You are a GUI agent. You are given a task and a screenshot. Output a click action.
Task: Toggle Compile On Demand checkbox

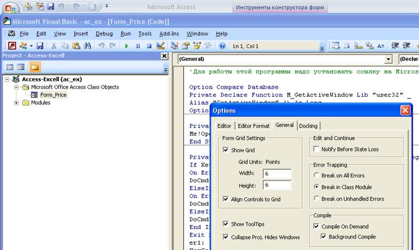316,226
